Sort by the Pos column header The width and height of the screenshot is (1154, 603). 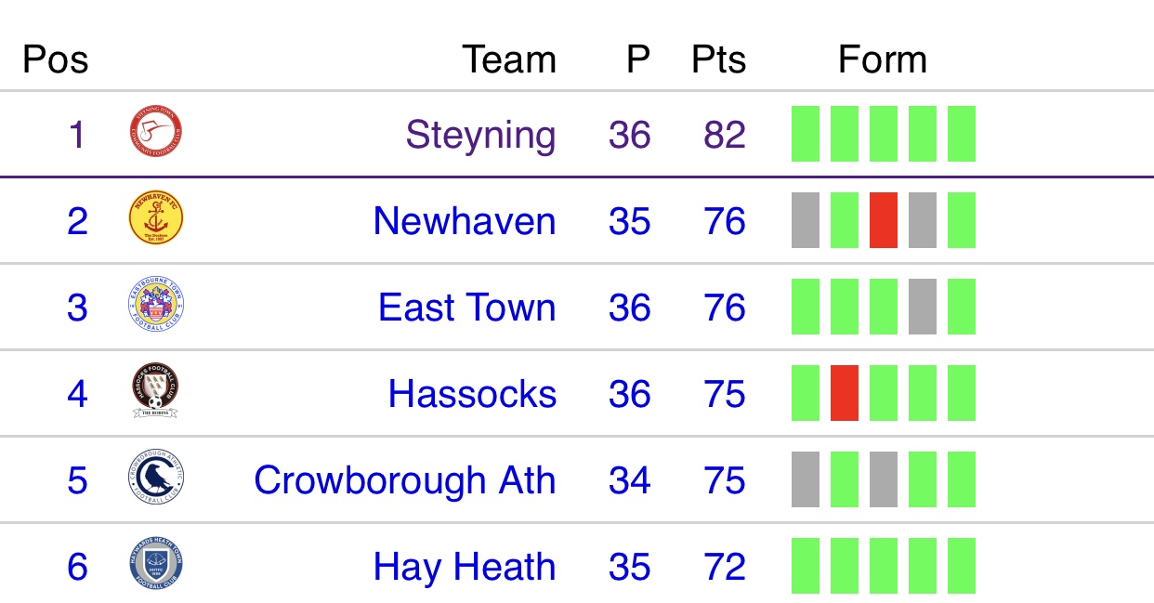[56, 59]
